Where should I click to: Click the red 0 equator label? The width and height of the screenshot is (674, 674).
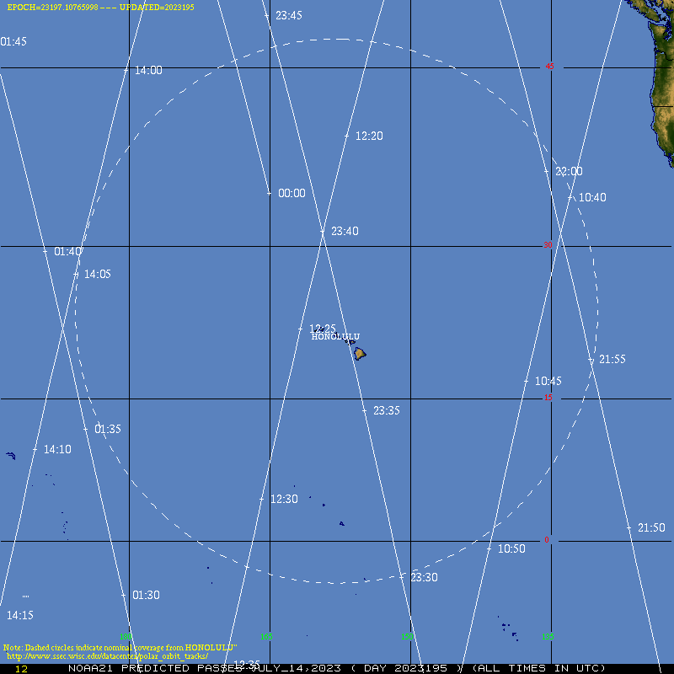pyautogui.click(x=547, y=540)
